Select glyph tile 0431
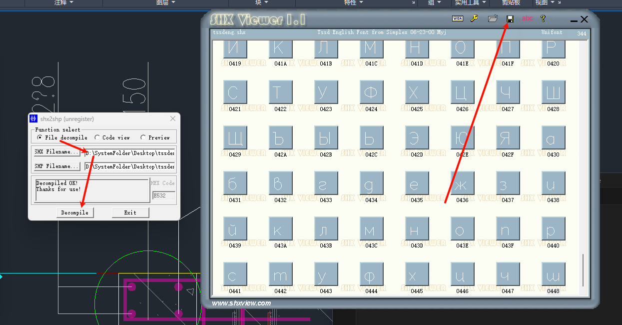622x325 pixels. [235, 183]
